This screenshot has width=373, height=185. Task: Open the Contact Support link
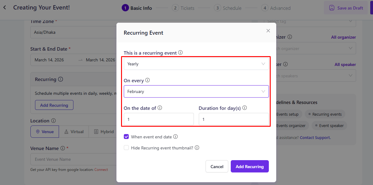pyautogui.click(x=315, y=137)
